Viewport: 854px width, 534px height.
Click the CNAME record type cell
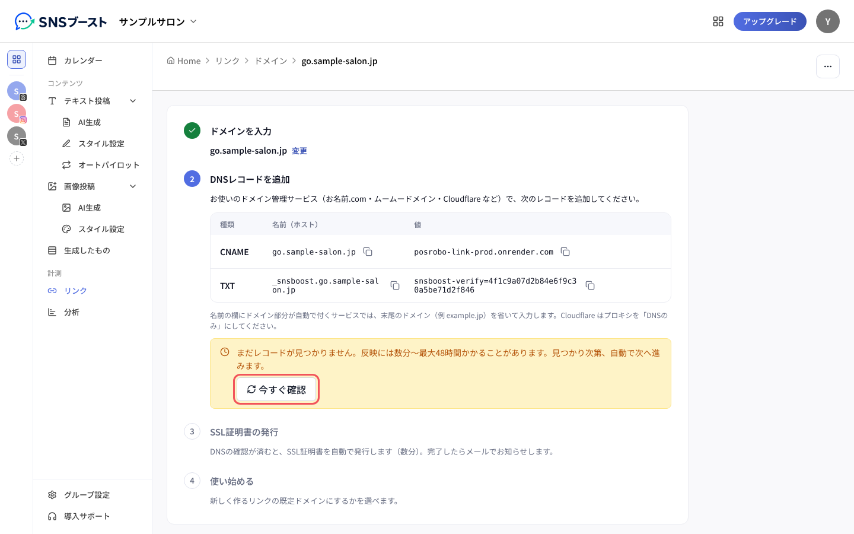point(234,252)
